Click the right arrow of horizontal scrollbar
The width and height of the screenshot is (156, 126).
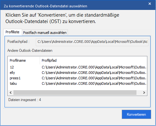coord(144,92)
